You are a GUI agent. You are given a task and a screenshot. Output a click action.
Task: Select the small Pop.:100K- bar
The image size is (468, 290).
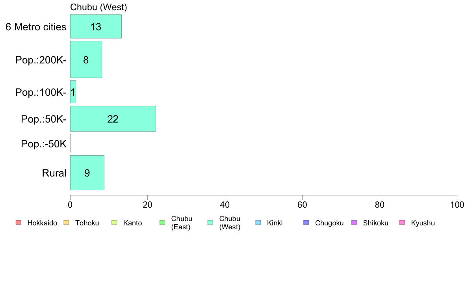[x=73, y=92]
